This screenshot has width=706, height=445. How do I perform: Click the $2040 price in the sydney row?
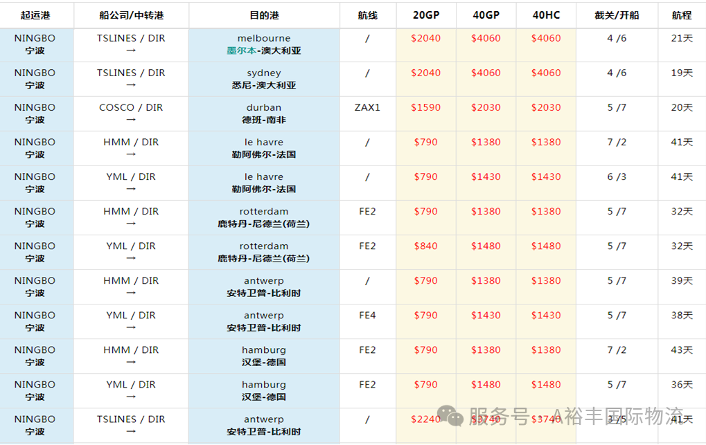tap(426, 73)
